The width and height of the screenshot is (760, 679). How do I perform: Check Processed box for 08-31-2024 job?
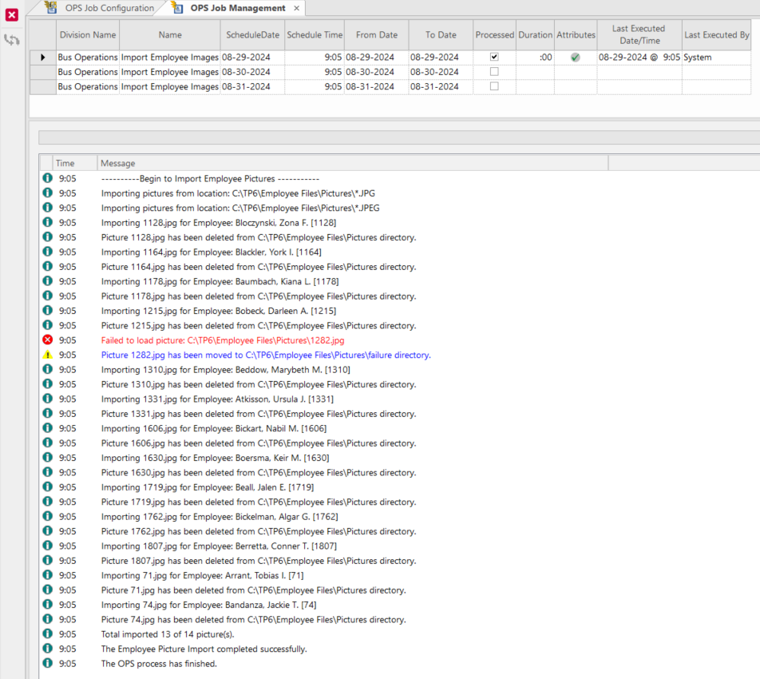[494, 86]
